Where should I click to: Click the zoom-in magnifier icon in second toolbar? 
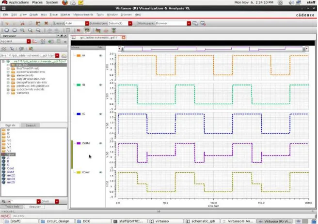[x=30, y=30]
